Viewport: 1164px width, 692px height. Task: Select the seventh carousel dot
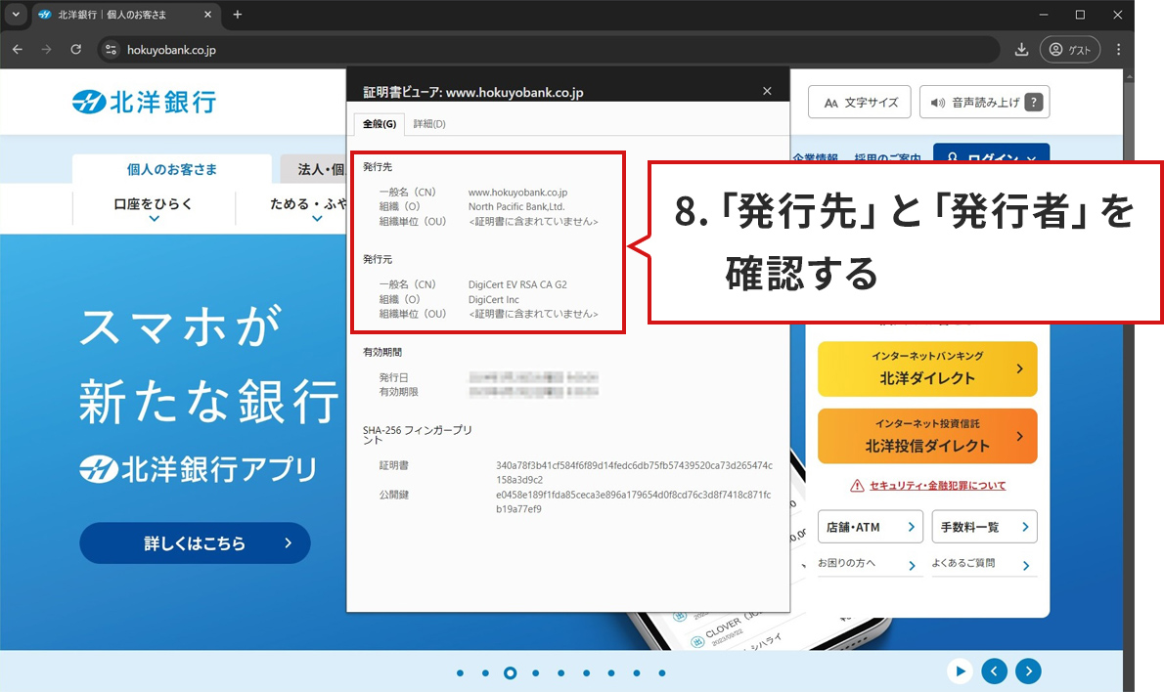[611, 673]
